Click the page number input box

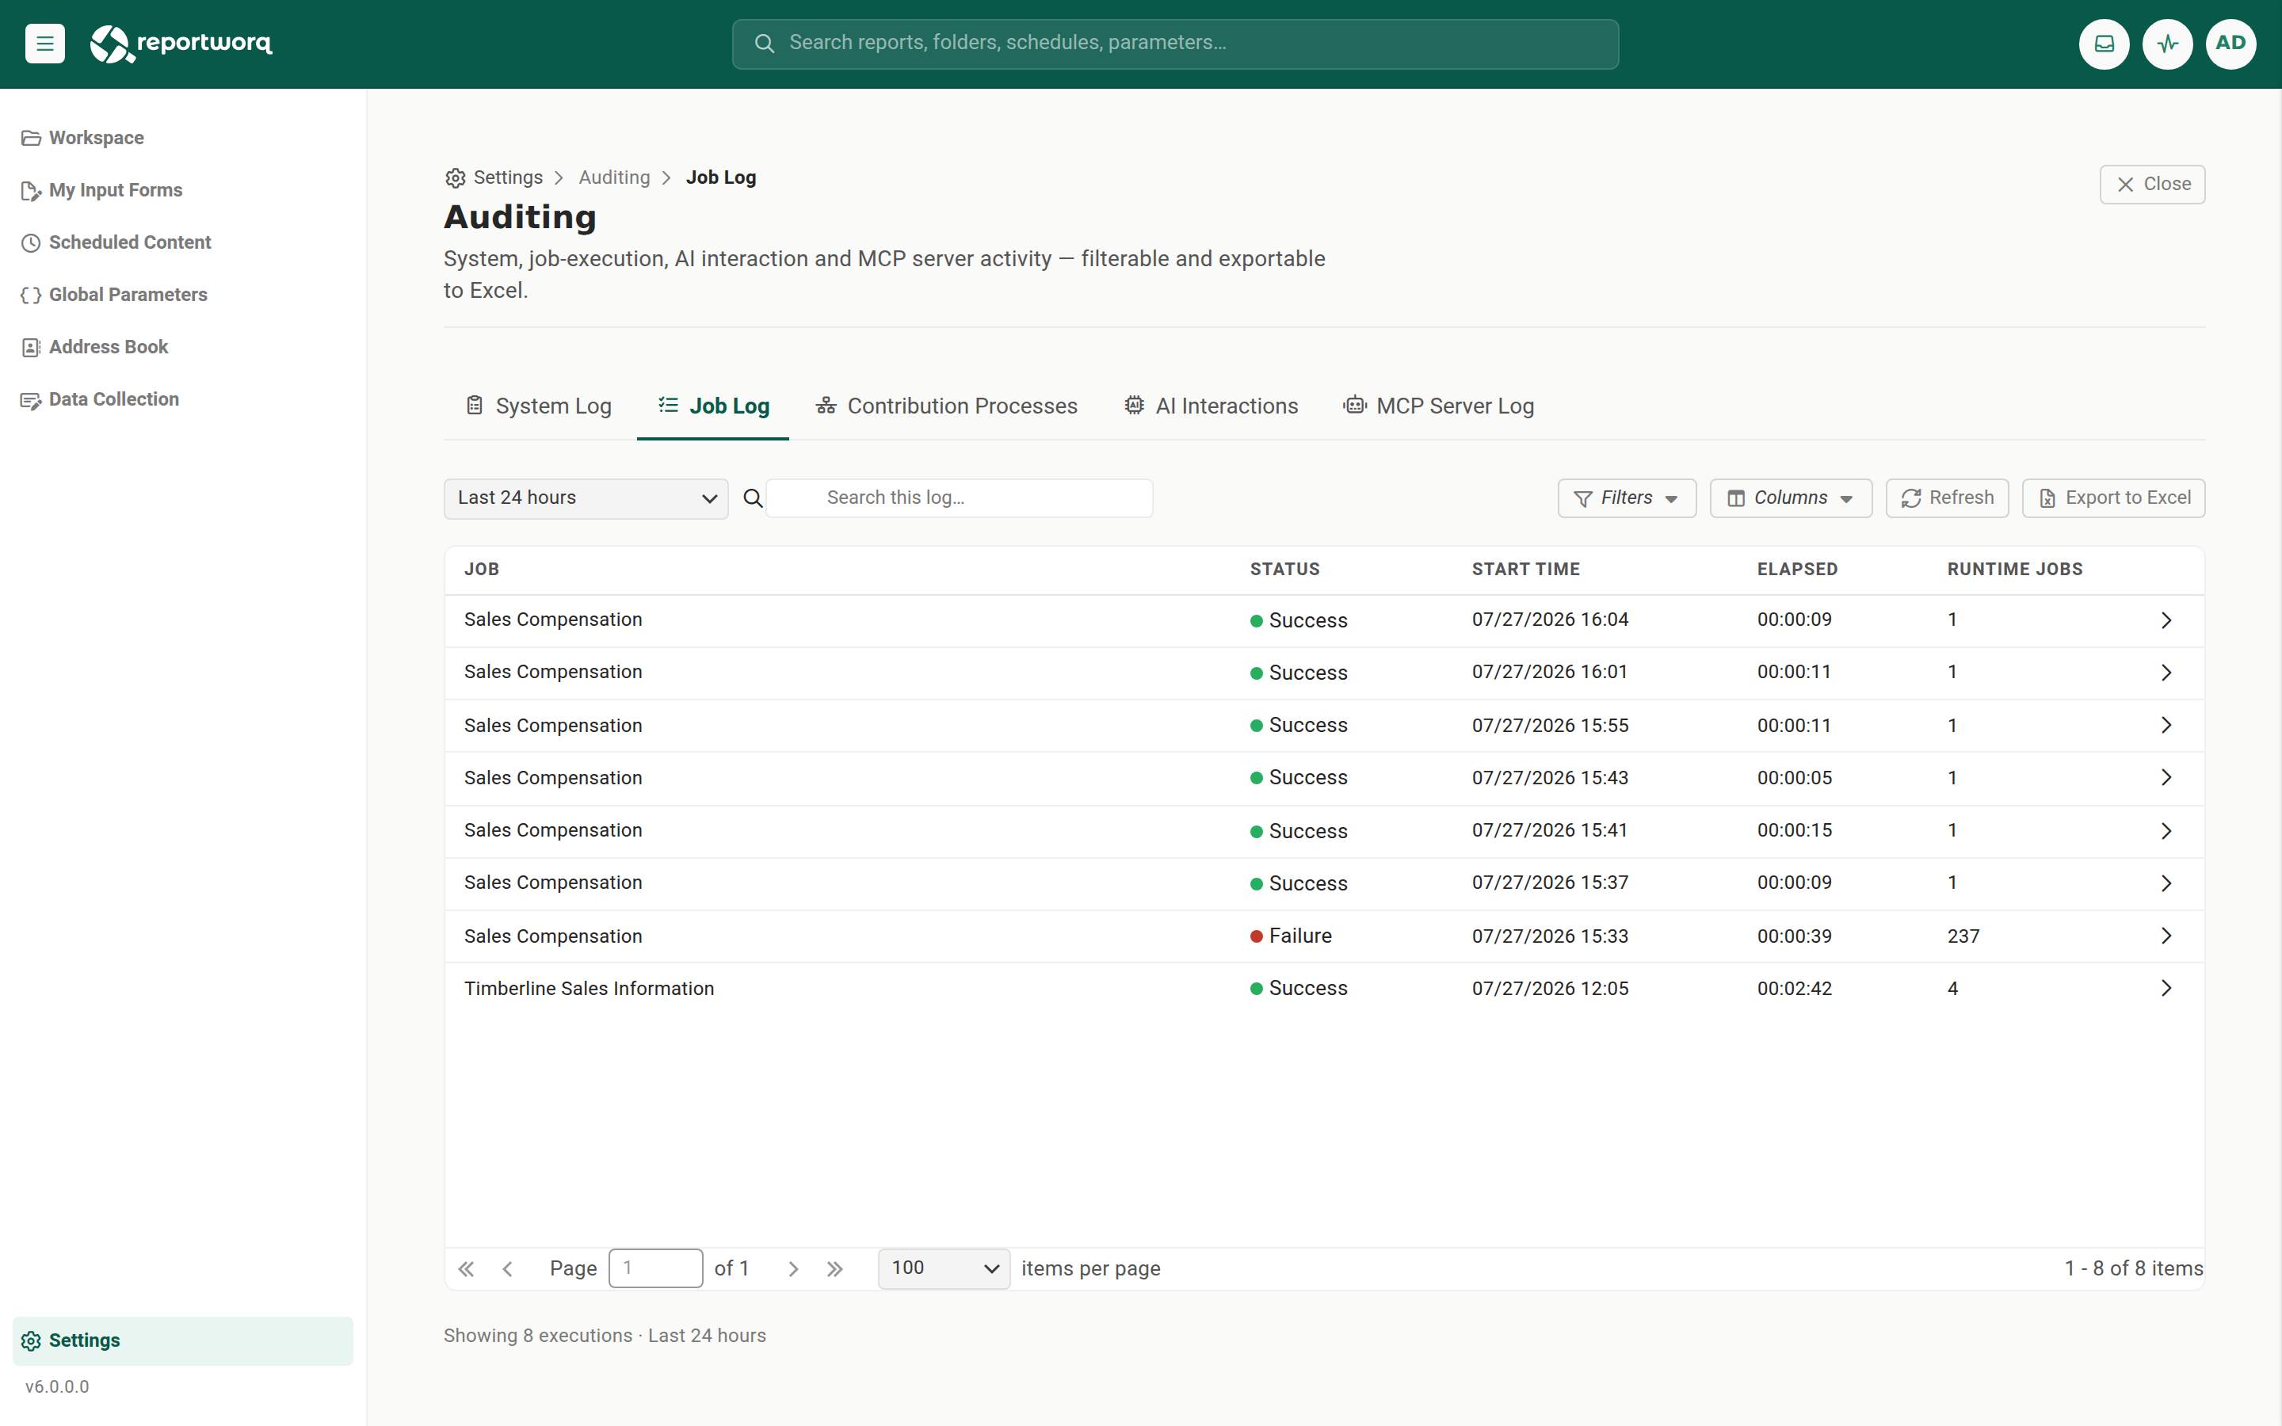tap(655, 1268)
